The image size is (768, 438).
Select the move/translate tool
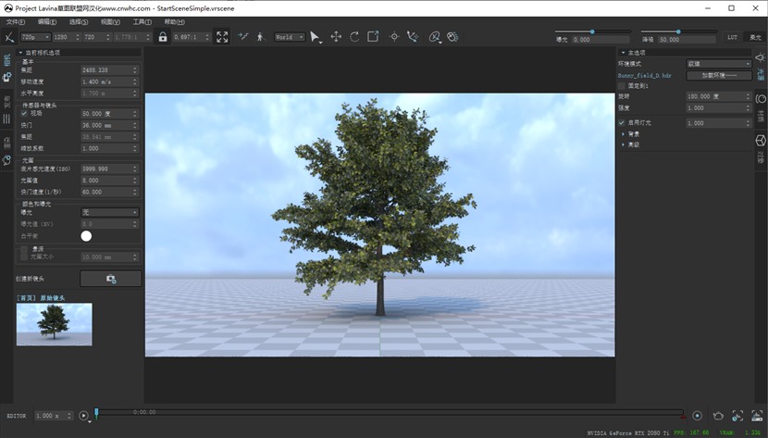click(336, 37)
